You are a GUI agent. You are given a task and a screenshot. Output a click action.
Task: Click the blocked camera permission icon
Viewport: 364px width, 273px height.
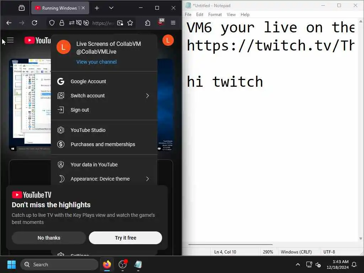click(79, 23)
